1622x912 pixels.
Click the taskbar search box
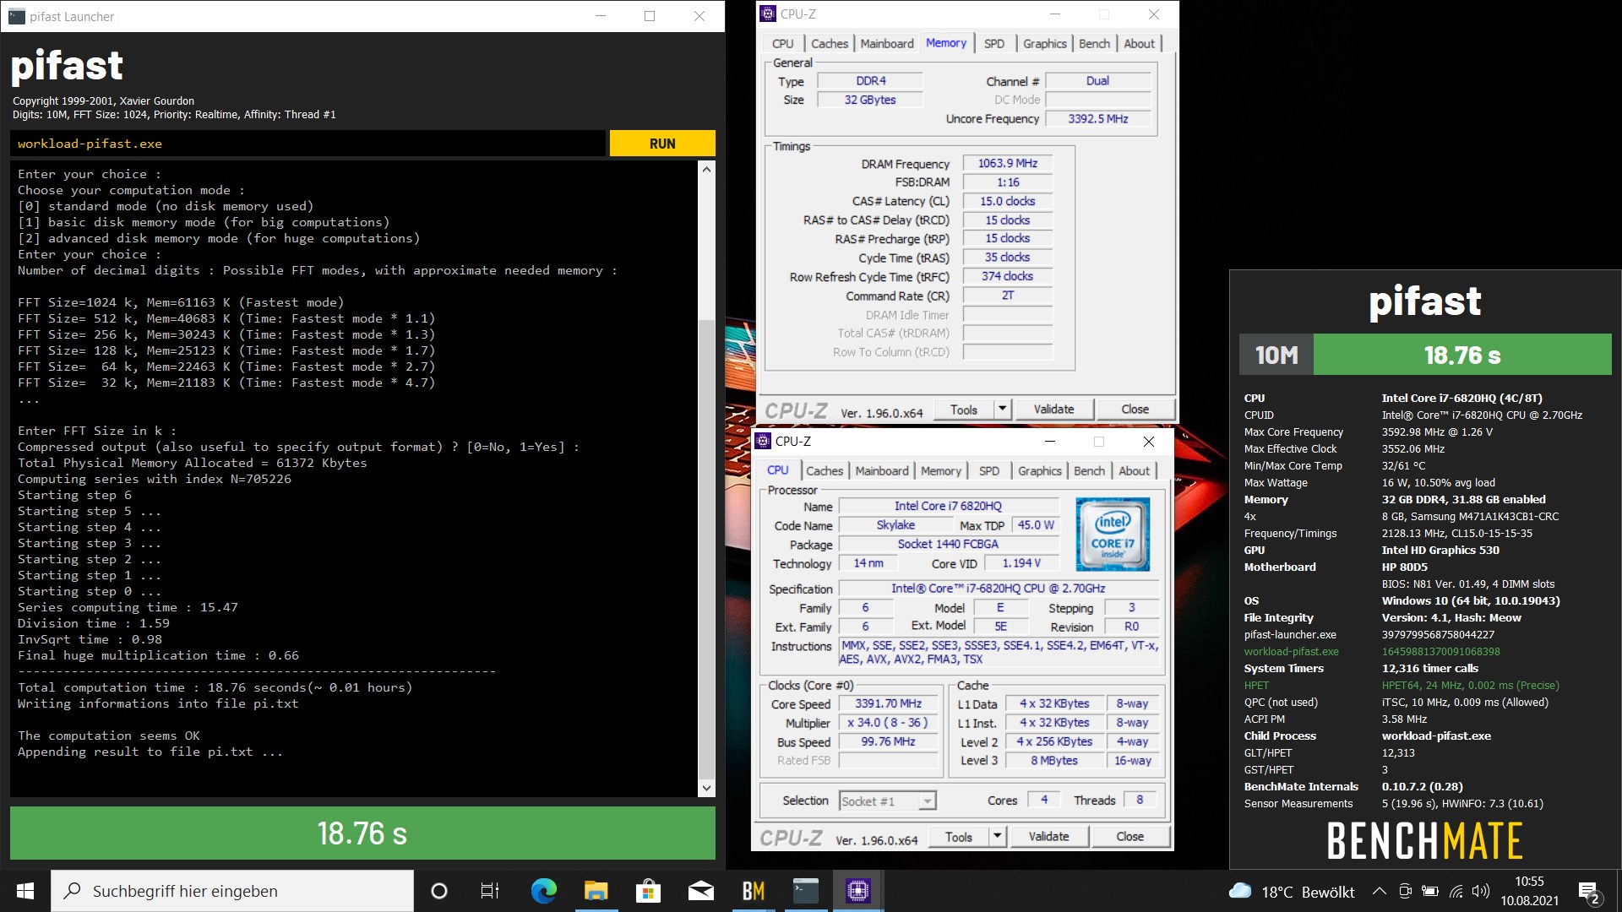[232, 891]
